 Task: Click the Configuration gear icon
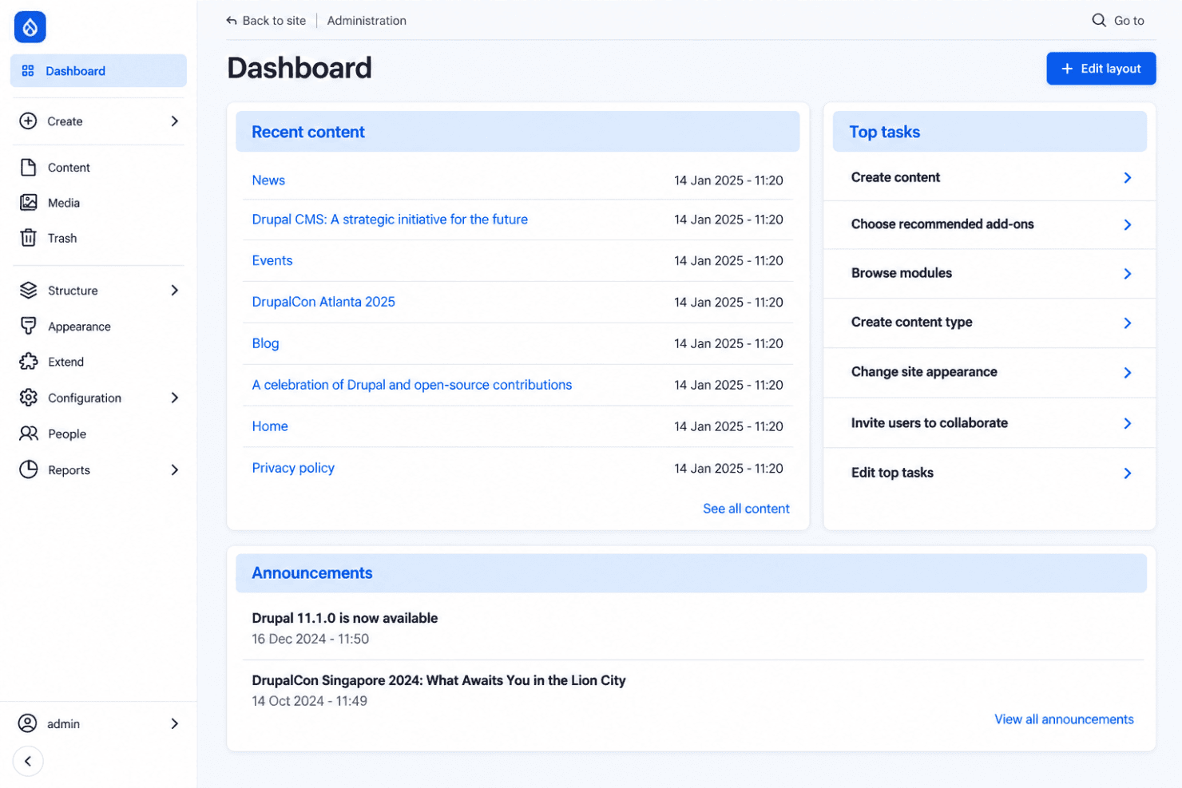pyautogui.click(x=28, y=398)
